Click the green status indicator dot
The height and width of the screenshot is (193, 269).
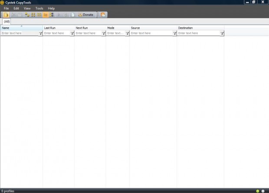point(258,191)
